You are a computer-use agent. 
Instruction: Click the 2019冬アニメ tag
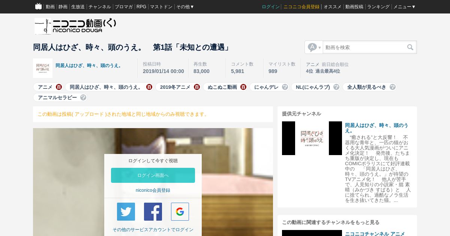tap(175, 87)
